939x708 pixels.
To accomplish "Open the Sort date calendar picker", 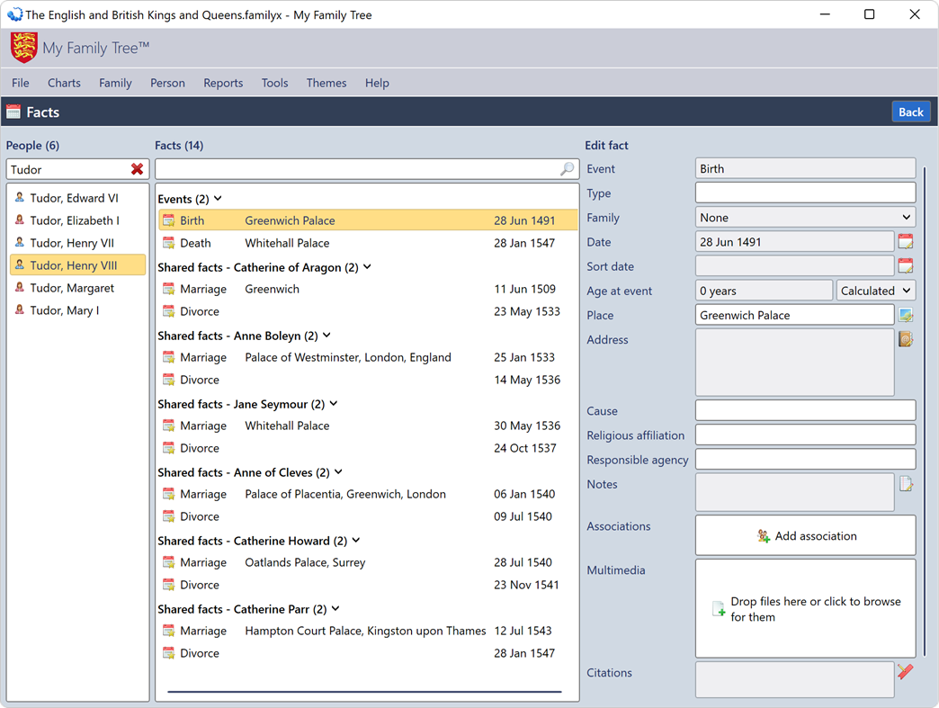I will click(x=906, y=265).
